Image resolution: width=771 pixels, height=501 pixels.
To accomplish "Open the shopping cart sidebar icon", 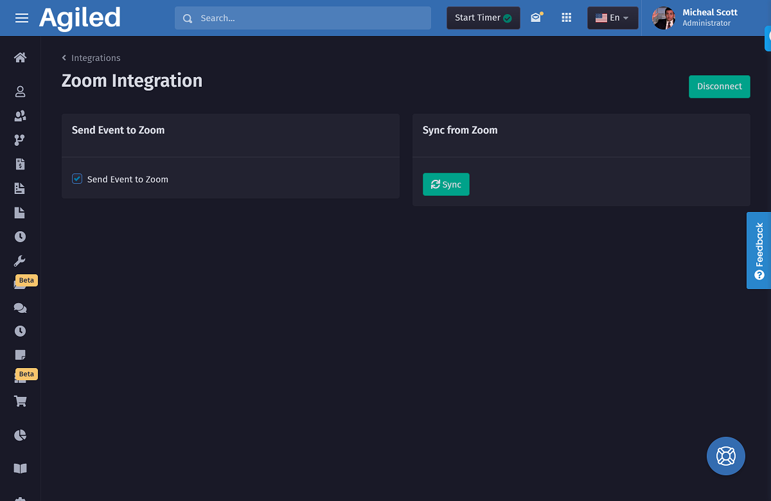I will coord(20,401).
